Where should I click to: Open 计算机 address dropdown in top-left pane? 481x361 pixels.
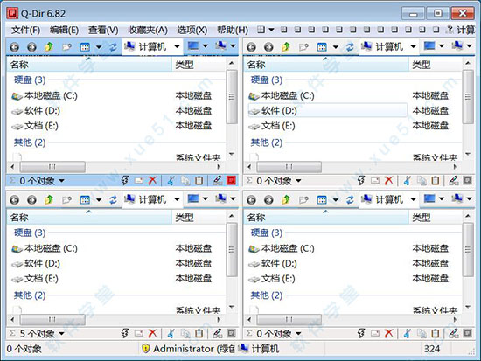[177, 46]
